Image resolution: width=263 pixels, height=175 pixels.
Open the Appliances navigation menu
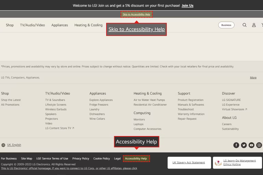click(60, 25)
